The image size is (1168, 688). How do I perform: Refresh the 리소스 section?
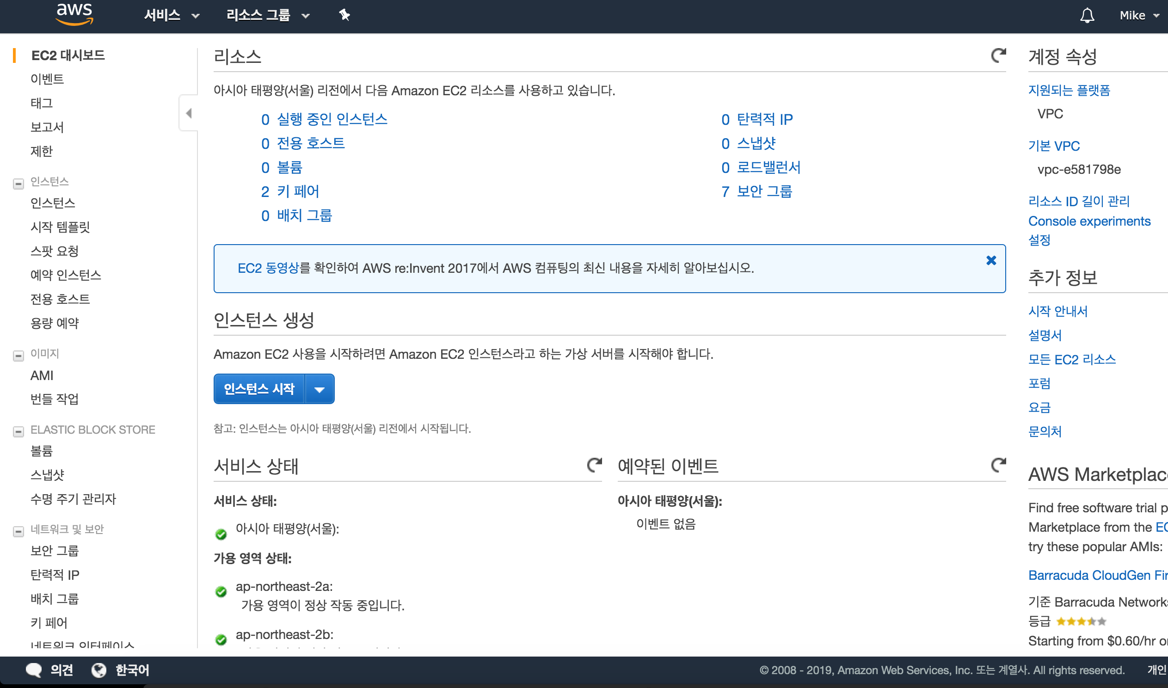click(x=998, y=55)
